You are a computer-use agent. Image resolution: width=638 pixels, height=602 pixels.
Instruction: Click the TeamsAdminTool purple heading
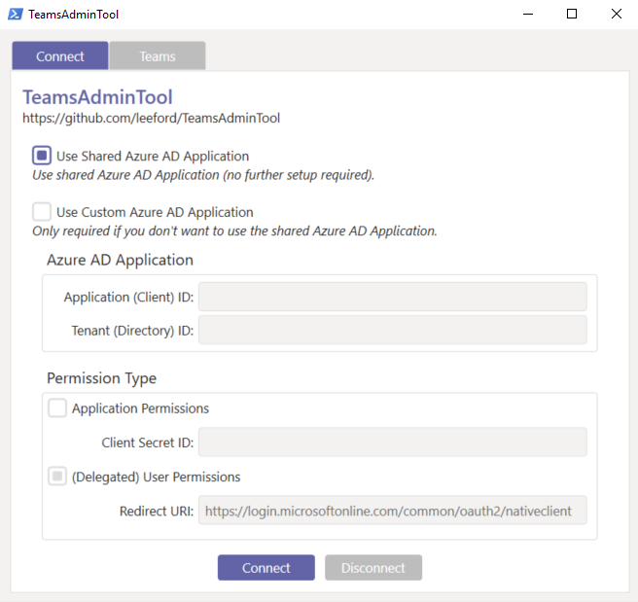[x=97, y=97]
